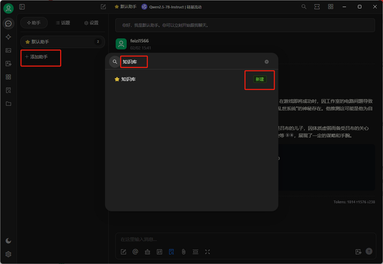383x264 pixels.
Task: Clear the 知识库 search field text
Action: [266, 62]
